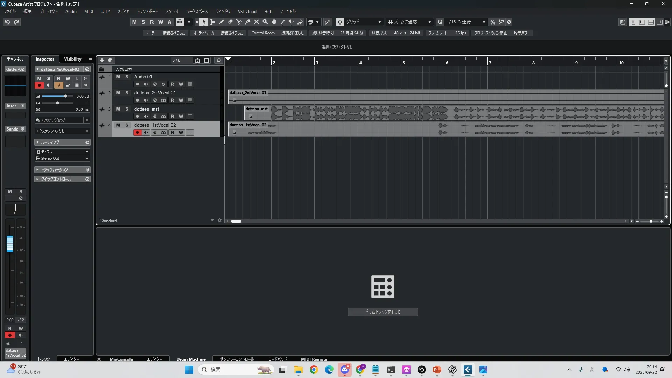
Task: Click the ドラムトラックを追加 button
Action: [383, 312]
